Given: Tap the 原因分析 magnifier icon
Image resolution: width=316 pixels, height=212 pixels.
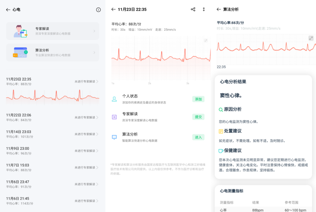Looking at the screenshot, I should click(221, 110).
